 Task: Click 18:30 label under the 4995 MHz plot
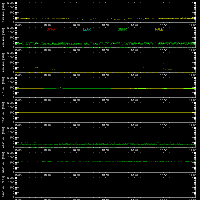click(105, 150)
